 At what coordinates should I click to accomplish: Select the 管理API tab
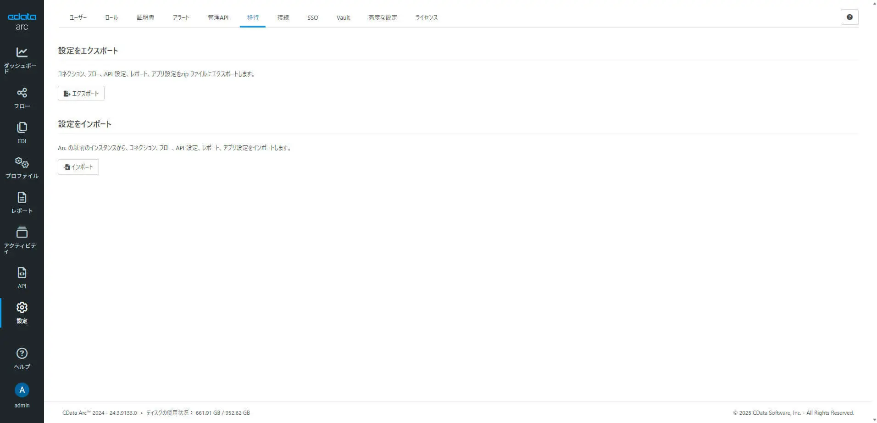point(218,17)
